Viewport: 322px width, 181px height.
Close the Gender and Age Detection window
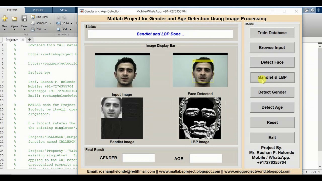[x=296, y=11]
